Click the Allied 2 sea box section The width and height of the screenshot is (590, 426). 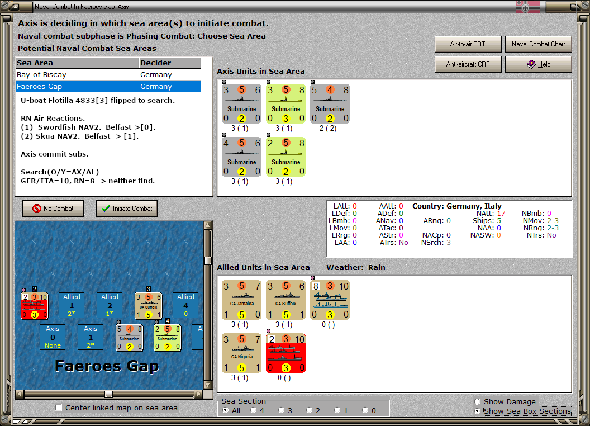pos(110,305)
